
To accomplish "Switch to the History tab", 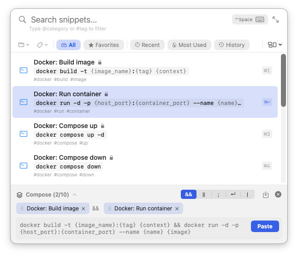I will pos(232,45).
